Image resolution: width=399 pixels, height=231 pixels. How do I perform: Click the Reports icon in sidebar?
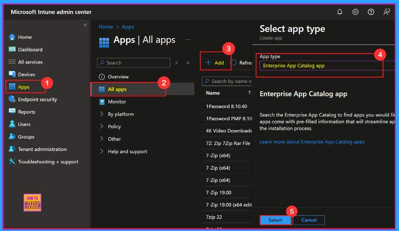[x=12, y=112]
